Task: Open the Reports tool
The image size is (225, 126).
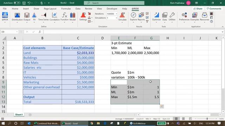Action: click(141, 16)
